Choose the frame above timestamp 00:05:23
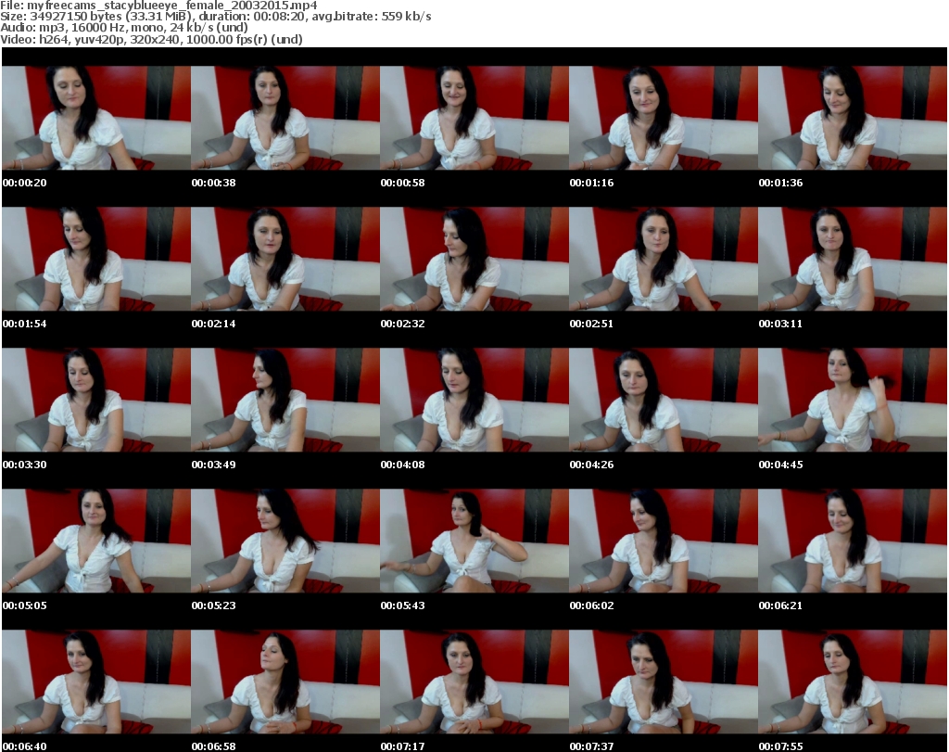 pyautogui.click(x=285, y=541)
